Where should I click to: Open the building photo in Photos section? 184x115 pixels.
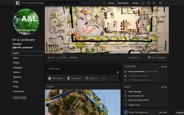point(83,102)
